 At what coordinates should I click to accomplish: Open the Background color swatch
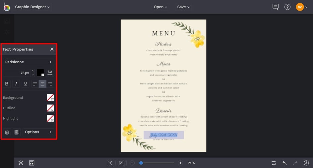point(50,97)
